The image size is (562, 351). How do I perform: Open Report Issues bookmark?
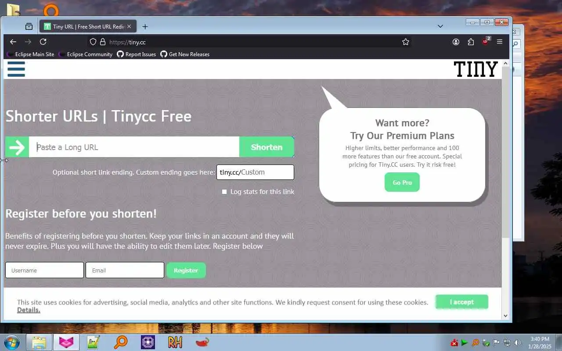pyautogui.click(x=137, y=54)
